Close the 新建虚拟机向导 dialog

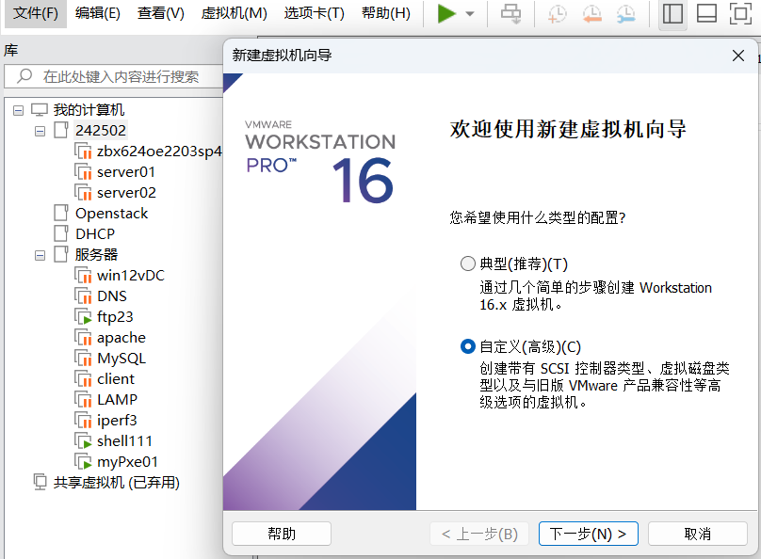pos(738,56)
